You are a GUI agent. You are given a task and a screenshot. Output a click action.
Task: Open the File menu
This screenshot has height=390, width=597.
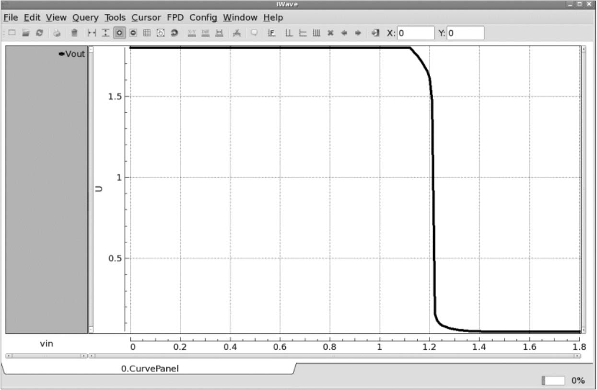pos(11,18)
